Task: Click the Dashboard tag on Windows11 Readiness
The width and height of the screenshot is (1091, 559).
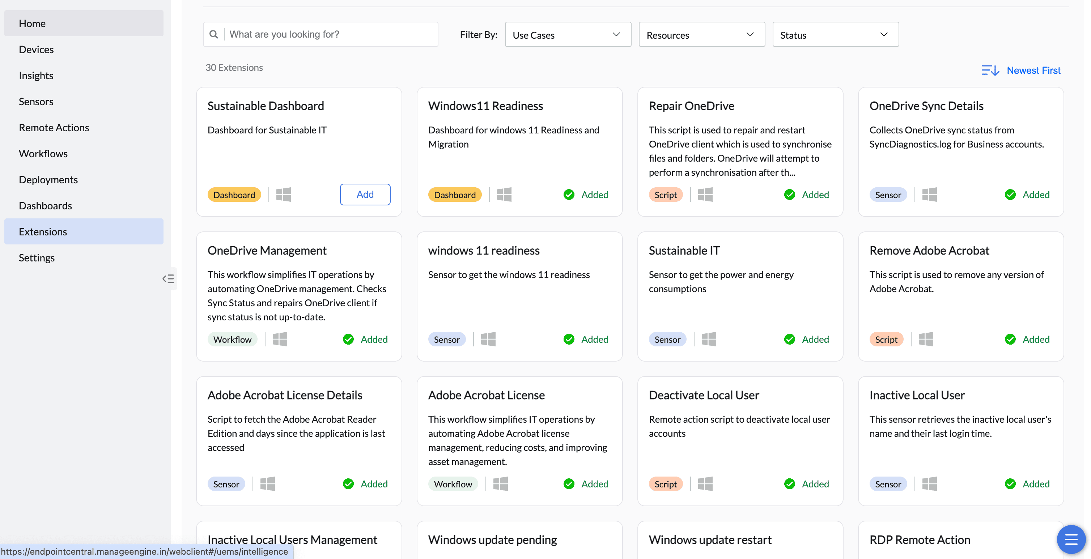Action: [454, 195]
